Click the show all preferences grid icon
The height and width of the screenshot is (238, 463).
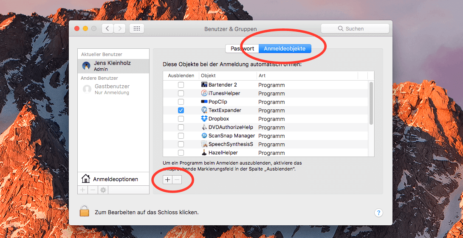pyautogui.click(x=137, y=28)
